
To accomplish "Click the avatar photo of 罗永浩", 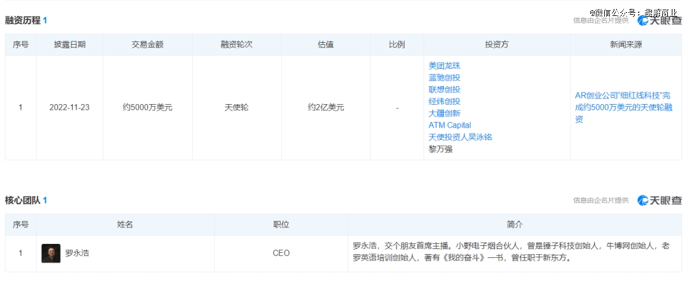I will tap(51, 253).
